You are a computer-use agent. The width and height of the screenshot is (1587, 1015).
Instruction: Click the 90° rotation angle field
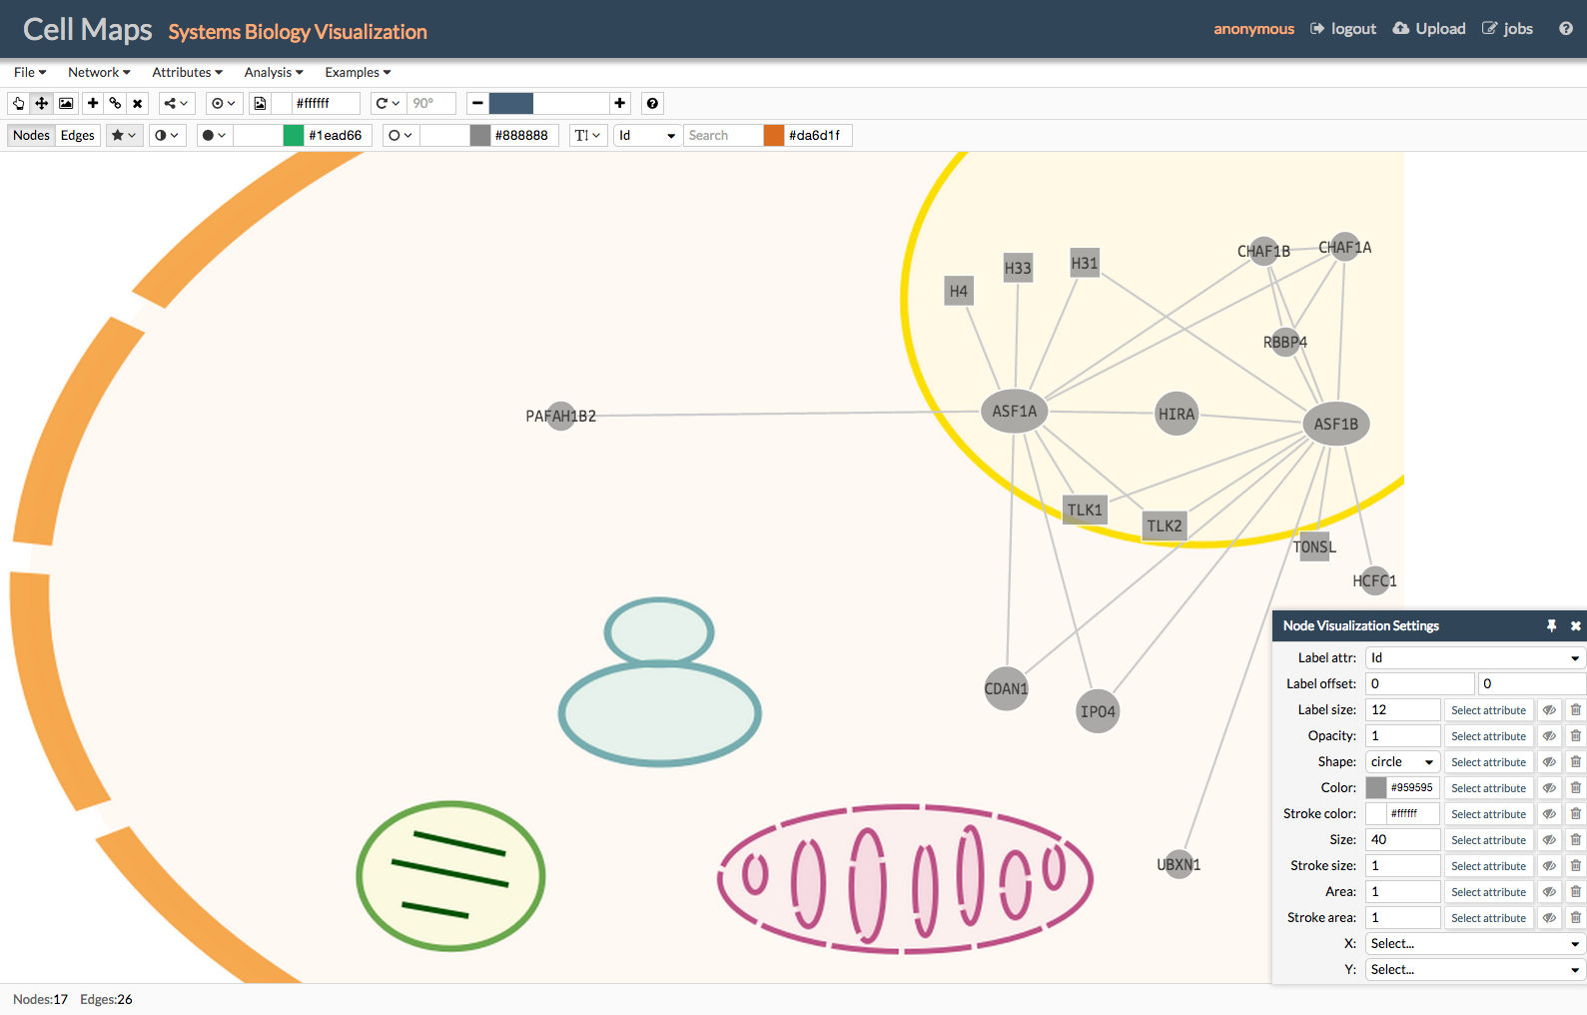click(x=431, y=103)
